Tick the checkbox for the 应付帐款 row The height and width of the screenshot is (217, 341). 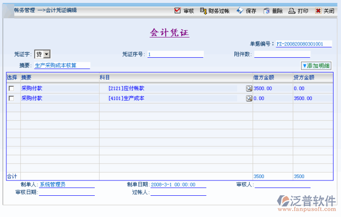(x=11, y=88)
